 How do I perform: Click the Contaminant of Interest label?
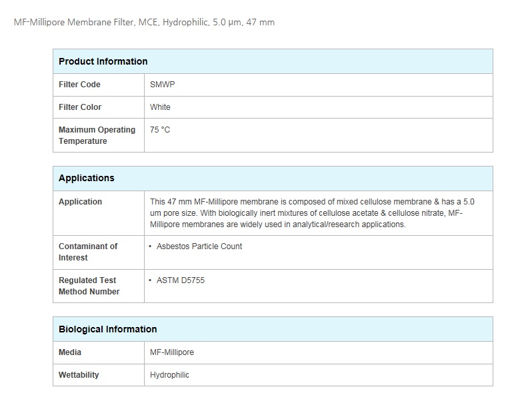(x=88, y=252)
